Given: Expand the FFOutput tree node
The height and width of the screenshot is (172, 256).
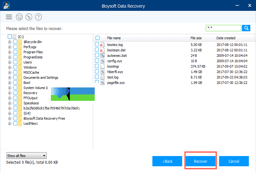Looking at the screenshot, I should (10, 98).
